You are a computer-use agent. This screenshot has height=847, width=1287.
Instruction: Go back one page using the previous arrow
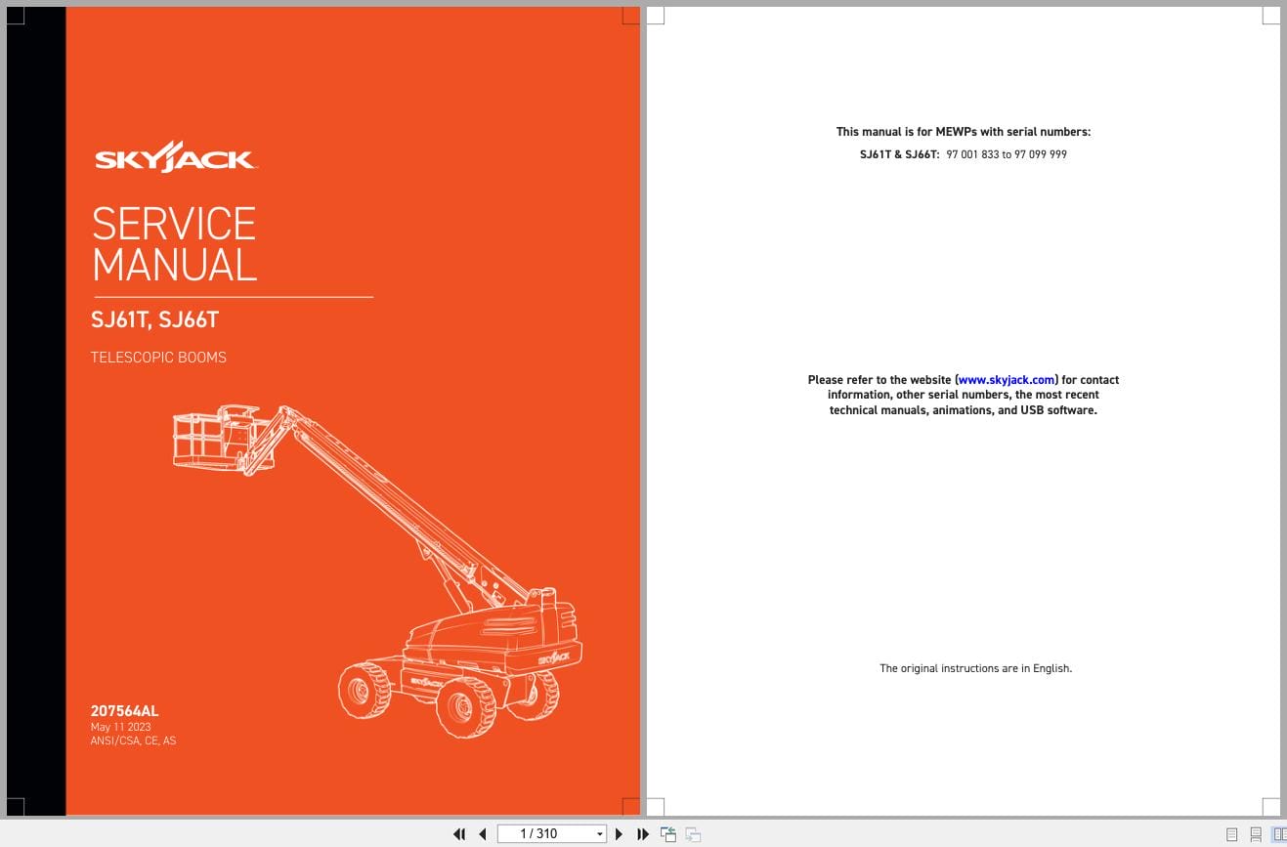pyautogui.click(x=482, y=833)
